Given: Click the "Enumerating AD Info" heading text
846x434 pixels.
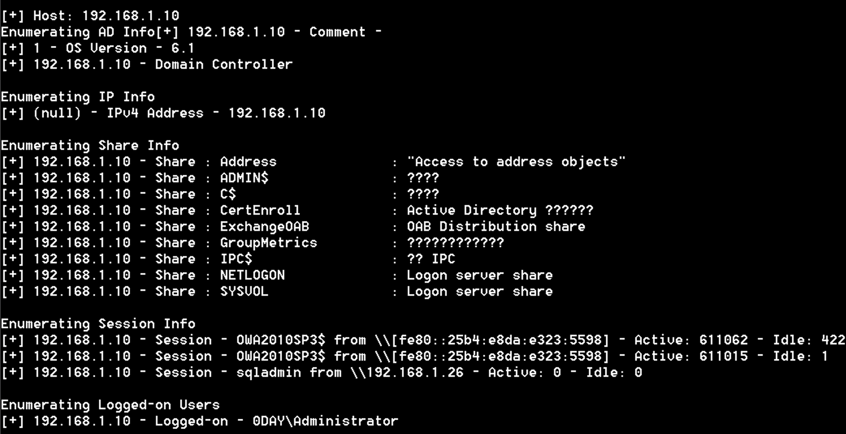Looking at the screenshot, I should (x=78, y=32).
